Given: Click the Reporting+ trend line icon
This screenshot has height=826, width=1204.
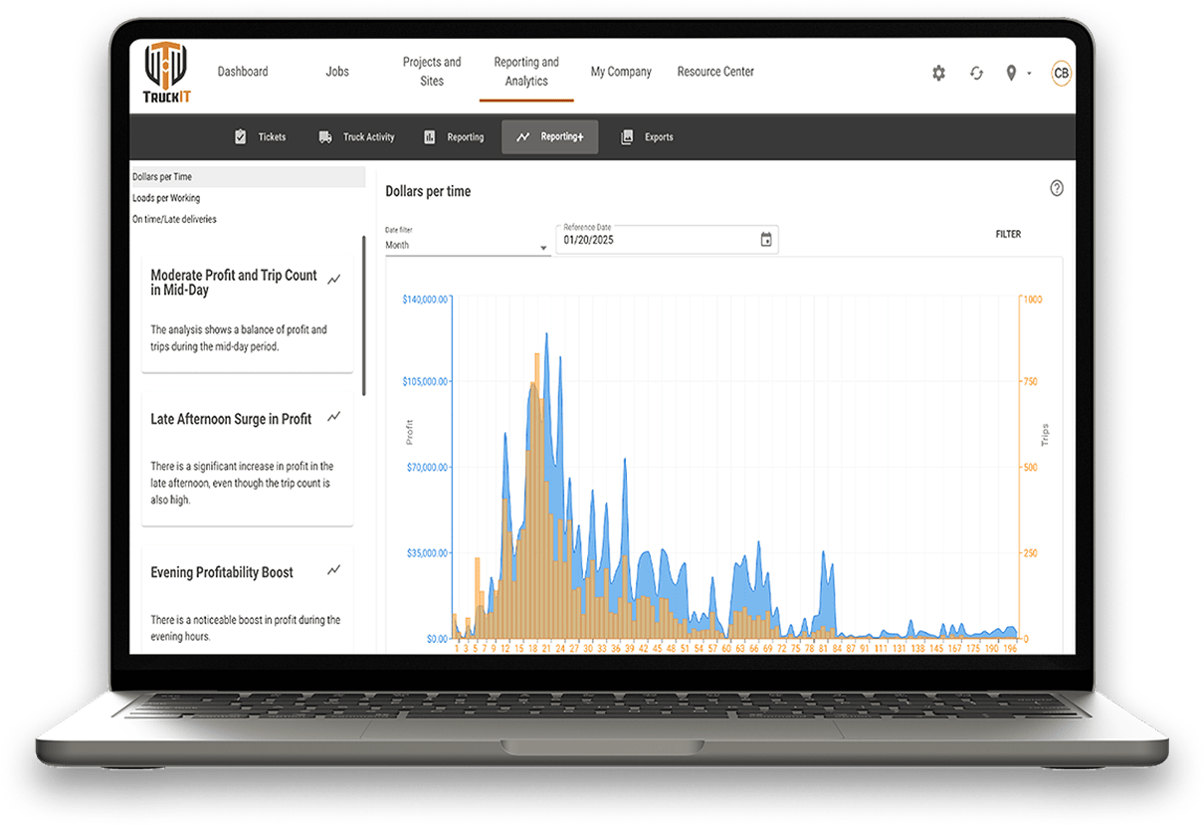Looking at the screenshot, I should [x=523, y=137].
